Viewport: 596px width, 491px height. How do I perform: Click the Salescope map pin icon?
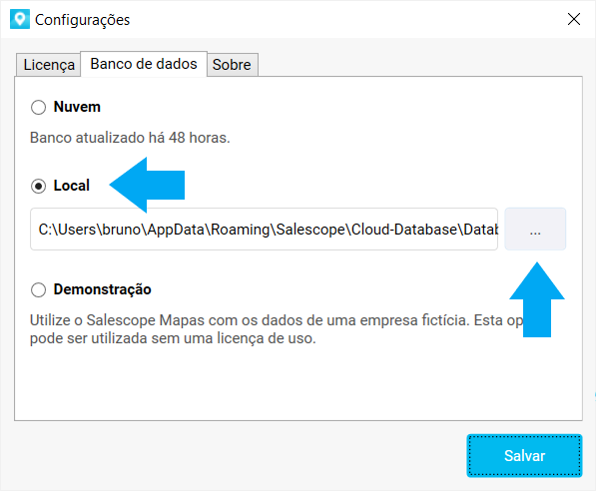pyautogui.click(x=20, y=19)
